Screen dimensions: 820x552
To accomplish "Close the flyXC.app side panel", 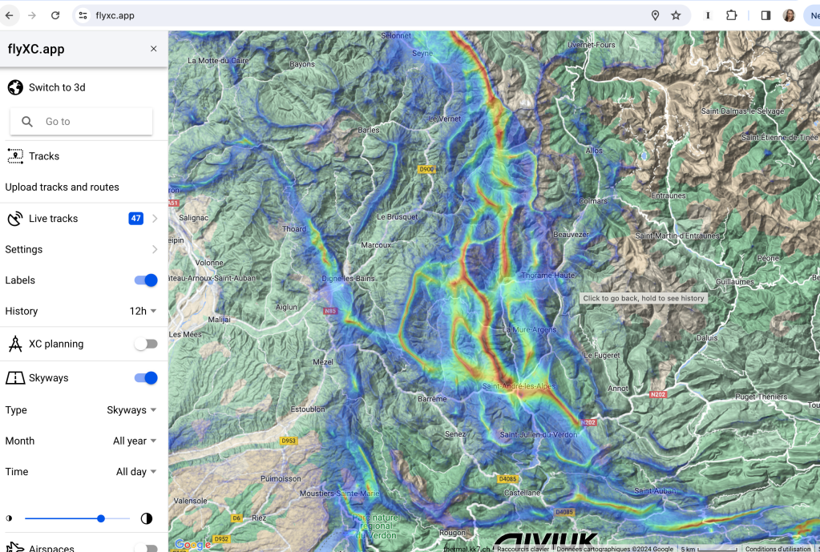I will pos(154,49).
